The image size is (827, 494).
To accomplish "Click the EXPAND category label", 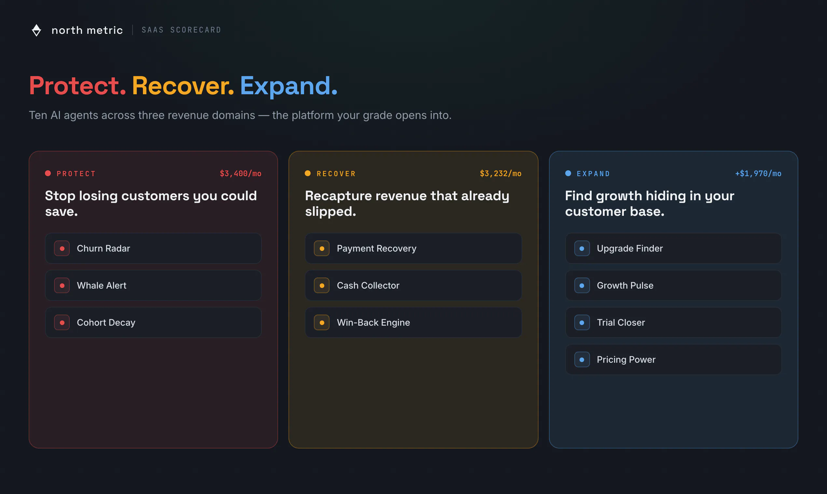I will click(x=594, y=174).
